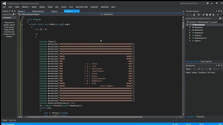Click the editor horizontal scrollbar thumb
Viewport: 223px width, 125px height.
click(x=85, y=117)
